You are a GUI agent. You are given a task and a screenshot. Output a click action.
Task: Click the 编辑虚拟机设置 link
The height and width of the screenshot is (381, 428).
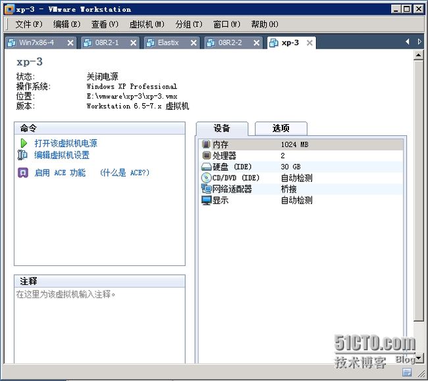tap(62, 155)
